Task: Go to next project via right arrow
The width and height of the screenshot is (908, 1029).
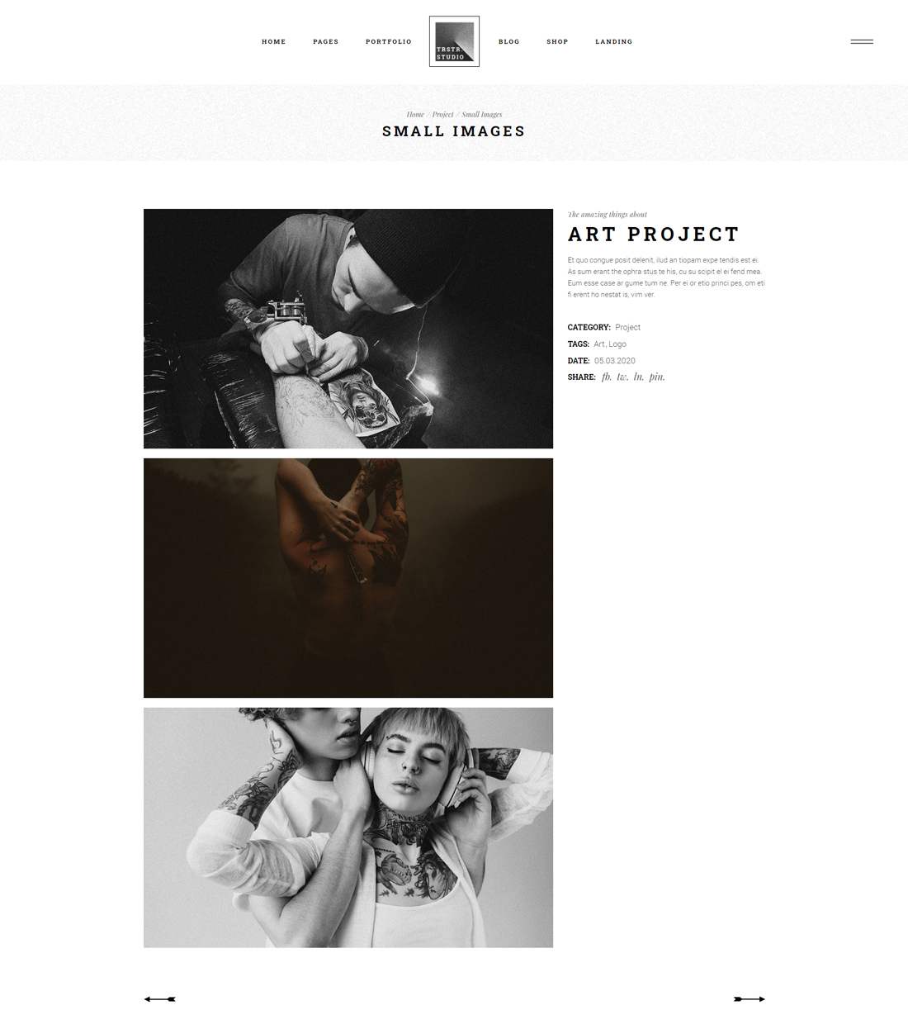Action: pos(750,999)
